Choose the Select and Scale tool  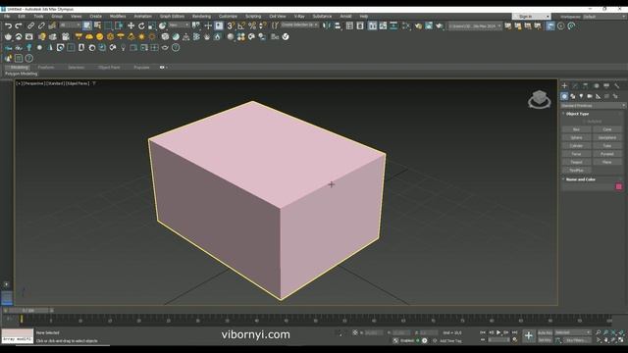pyautogui.click(x=152, y=26)
